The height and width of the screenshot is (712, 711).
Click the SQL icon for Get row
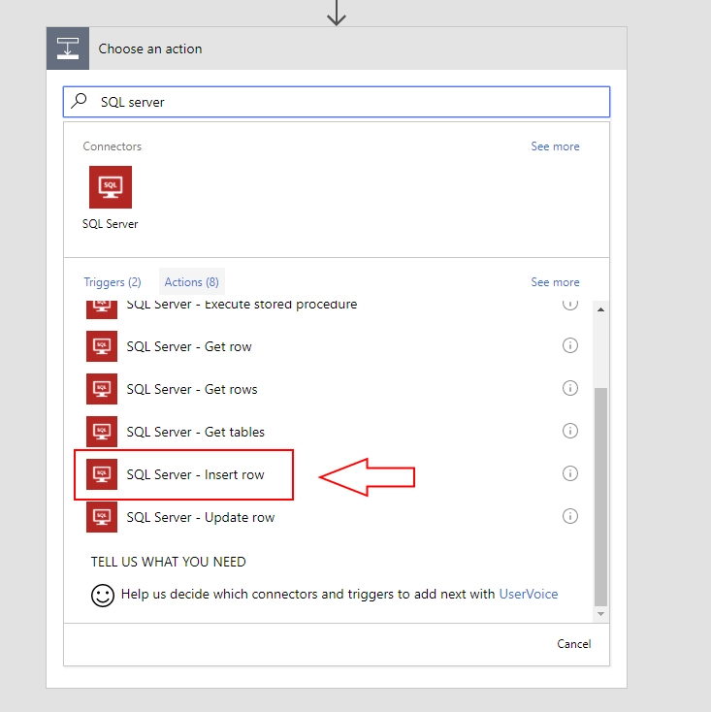102,346
